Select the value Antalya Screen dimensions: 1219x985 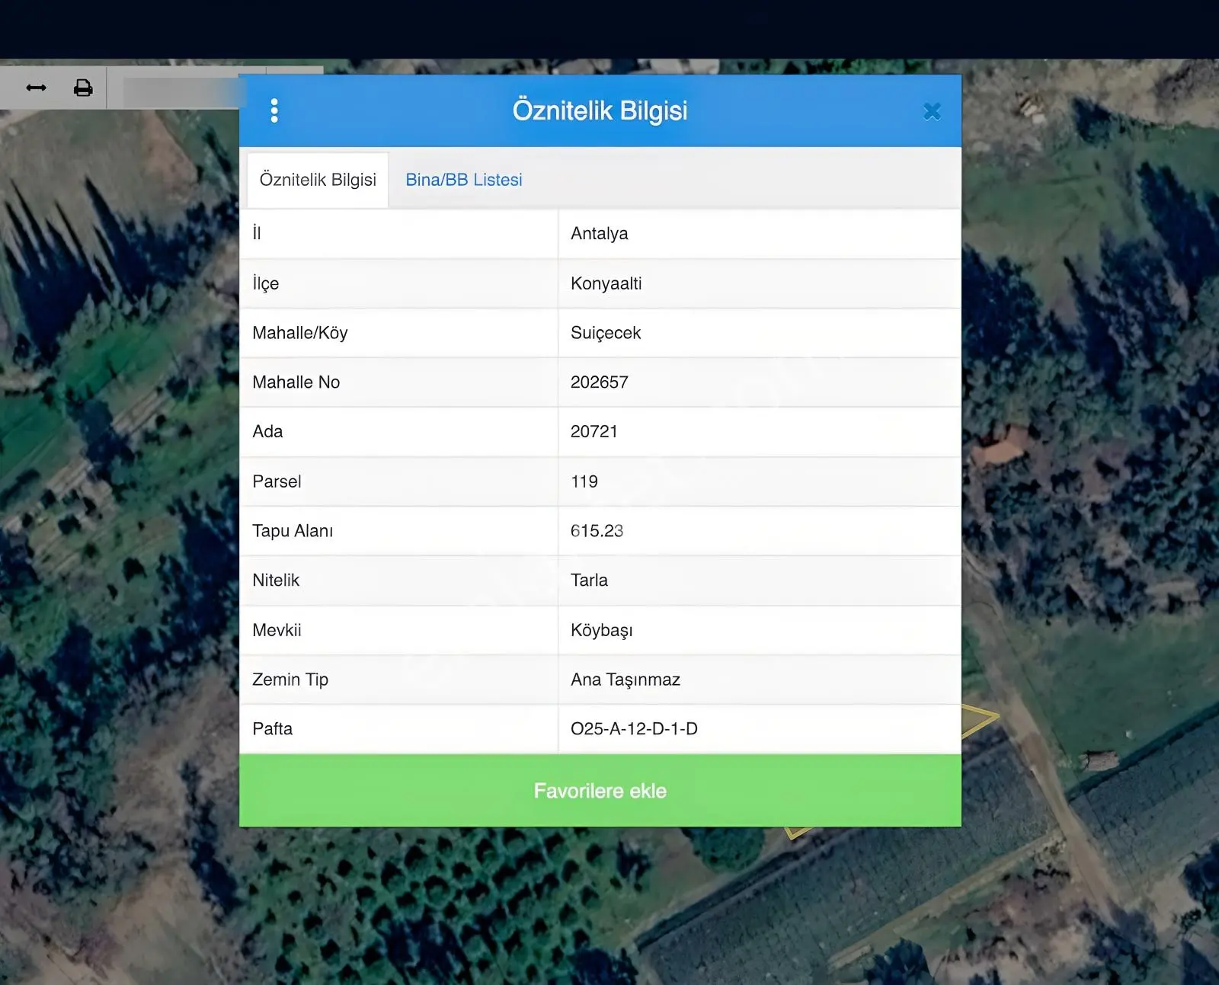[x=600, y=234]
